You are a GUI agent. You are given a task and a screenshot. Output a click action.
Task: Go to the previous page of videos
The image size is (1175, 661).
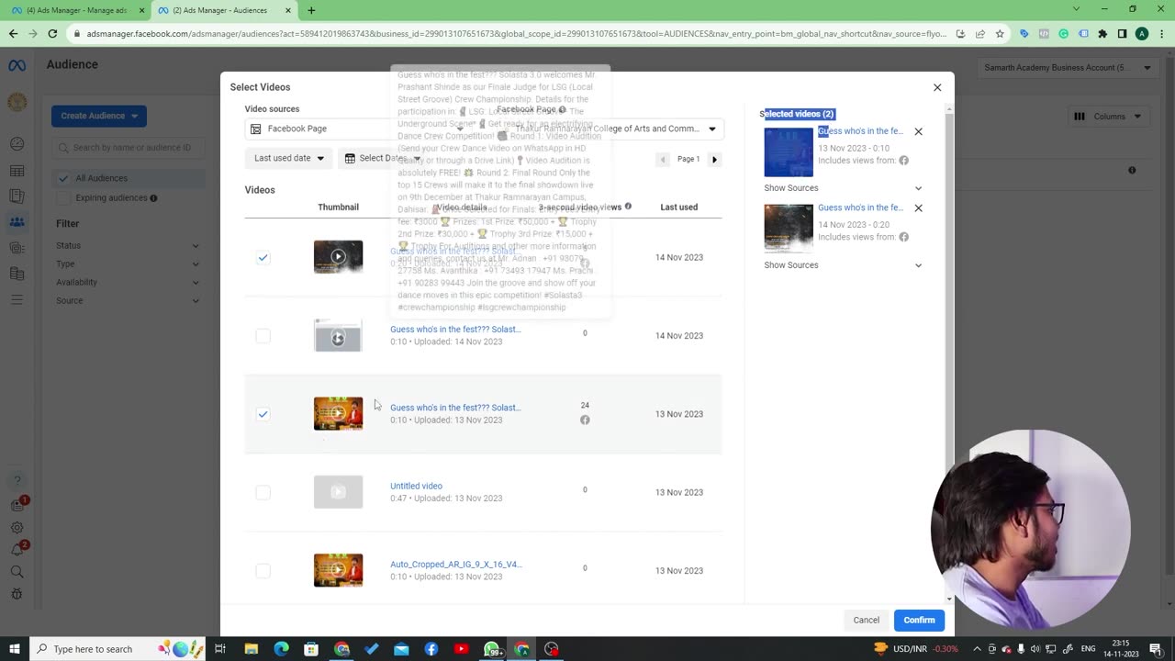click(x=663, y=159)
